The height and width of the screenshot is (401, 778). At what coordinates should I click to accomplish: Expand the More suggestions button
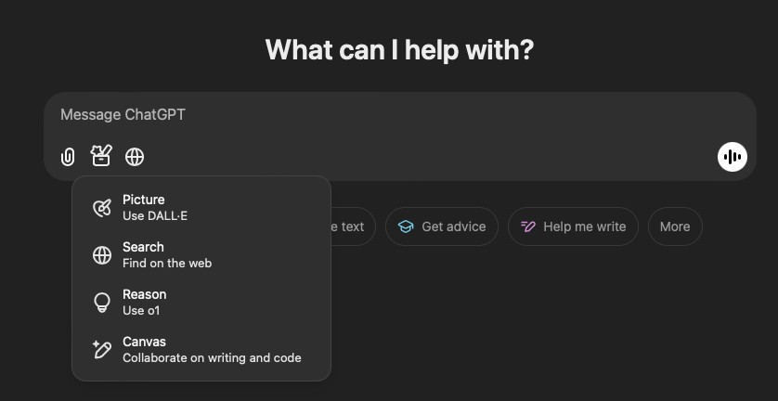point(675,226)
